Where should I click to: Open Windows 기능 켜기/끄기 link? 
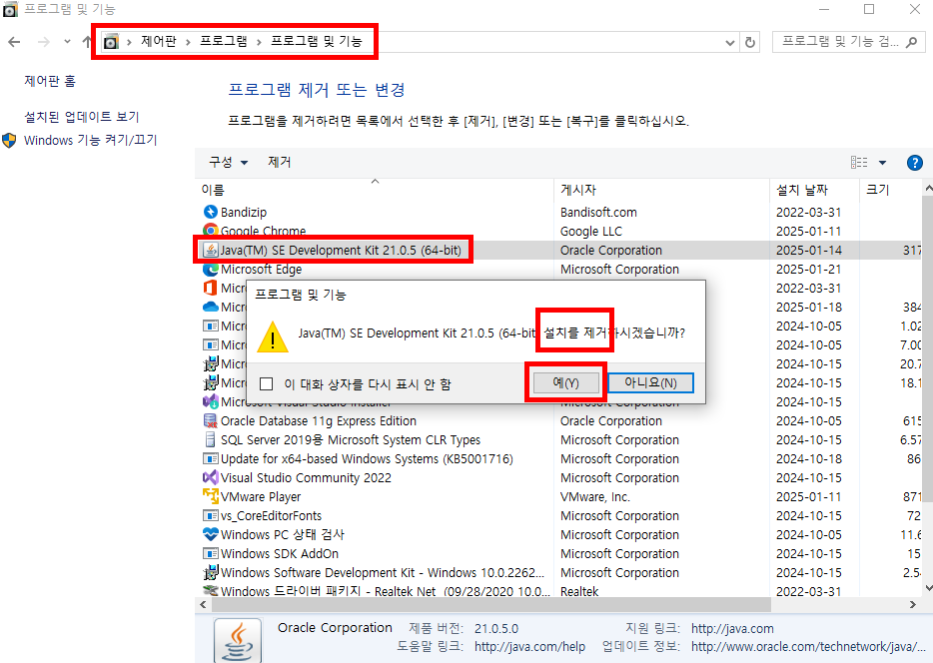tap(91, 141)
